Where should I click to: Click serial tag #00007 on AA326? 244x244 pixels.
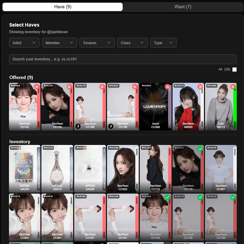81,148
